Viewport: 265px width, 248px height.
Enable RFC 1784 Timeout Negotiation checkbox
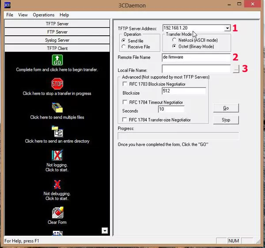click(x=125, y=102)
